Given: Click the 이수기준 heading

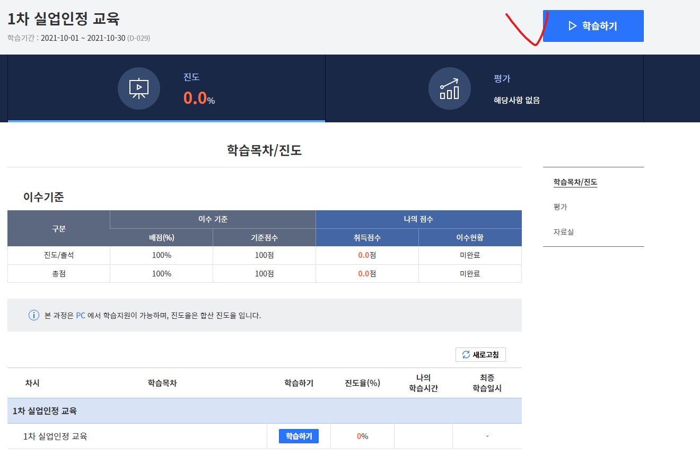Looking at the screenshot, I should click(x=43, y=198).
